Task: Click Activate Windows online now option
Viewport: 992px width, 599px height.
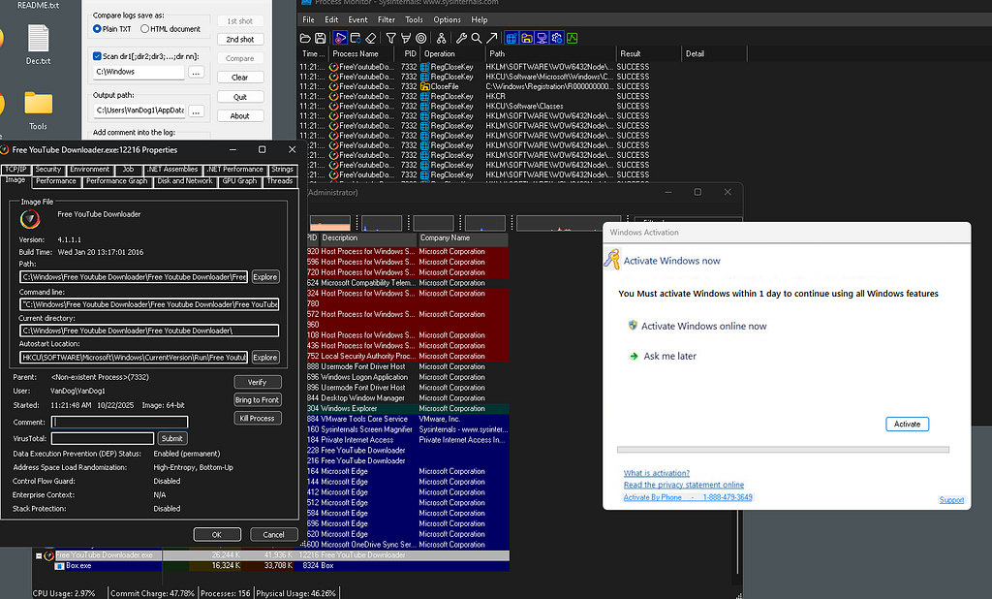Action: coord(703,326)
